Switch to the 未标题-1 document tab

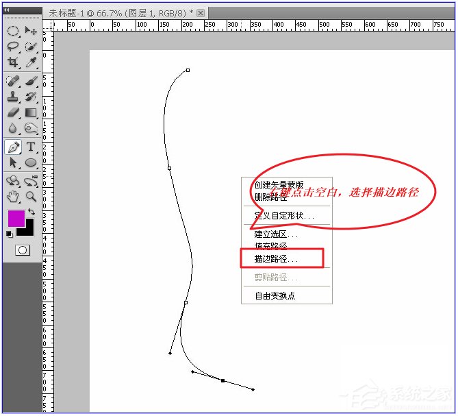pos(121,13)
